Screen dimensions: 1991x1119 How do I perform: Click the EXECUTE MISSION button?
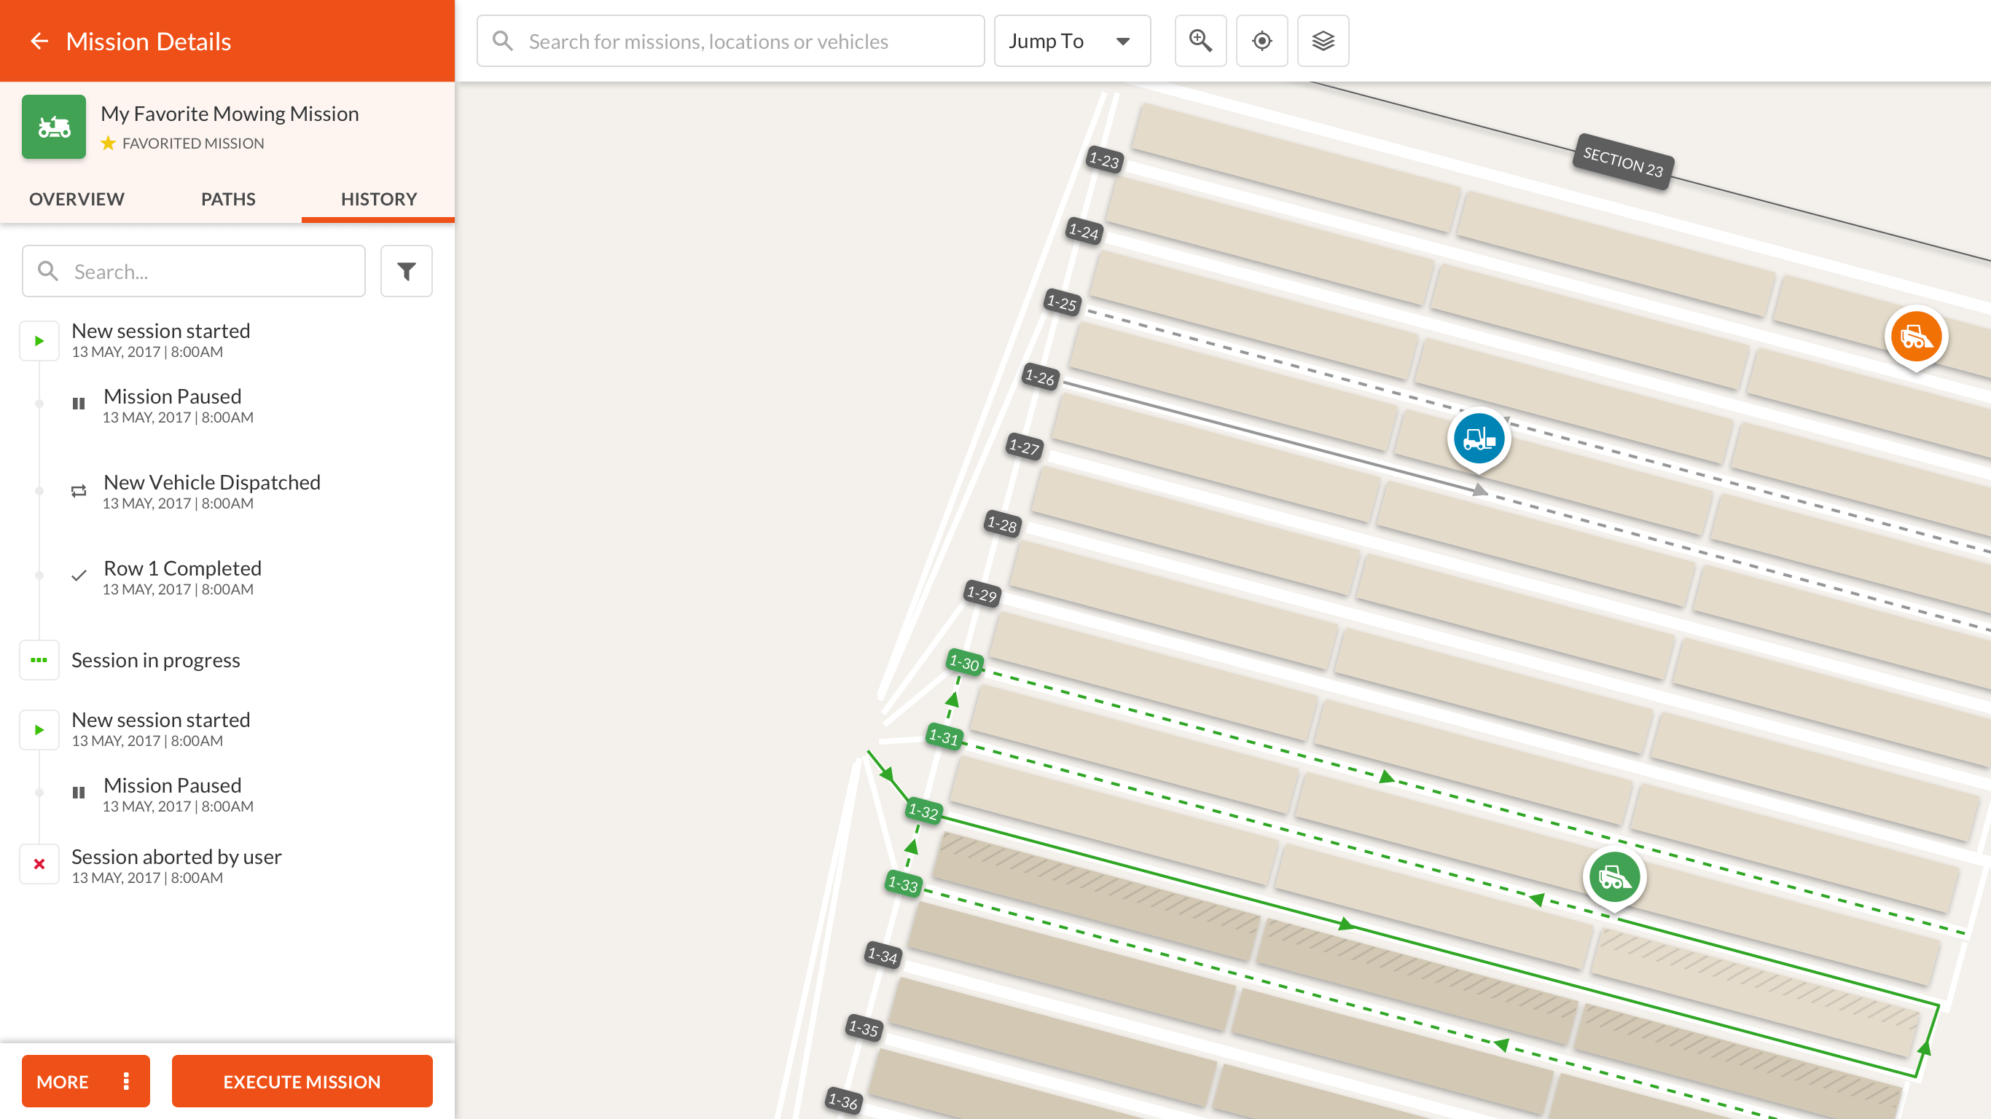coord(302,1080)
